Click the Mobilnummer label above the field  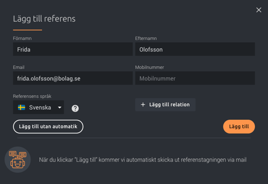coord(149,67)
